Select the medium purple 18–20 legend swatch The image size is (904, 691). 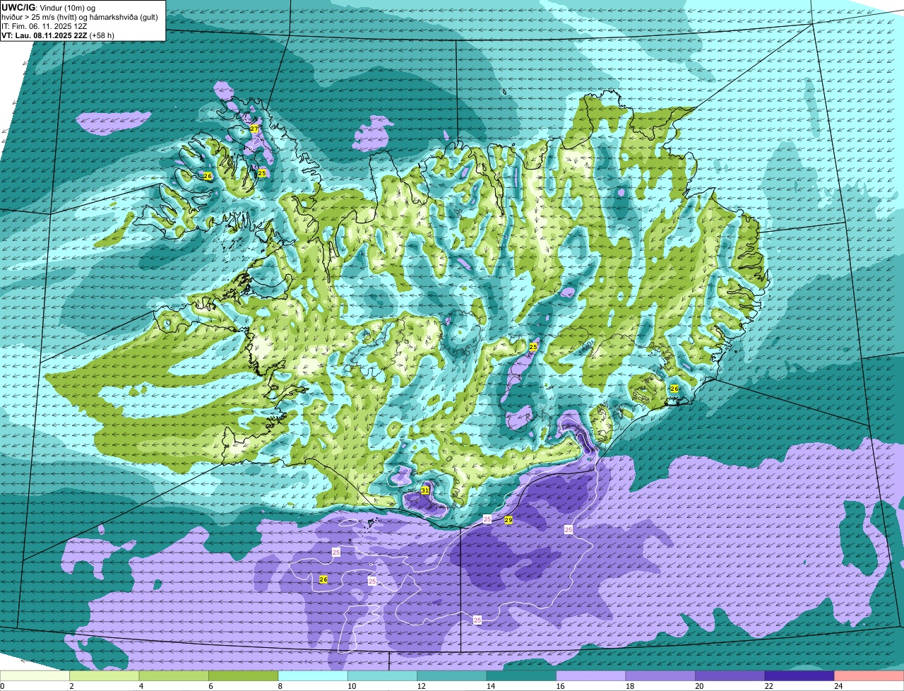click(661, 675)
